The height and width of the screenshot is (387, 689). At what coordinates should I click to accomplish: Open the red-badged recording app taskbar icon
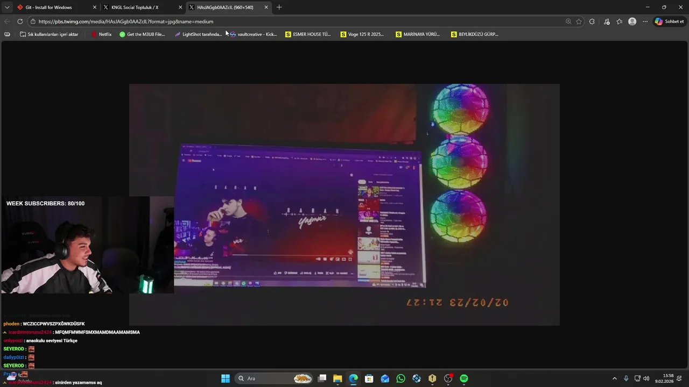click(x=448, y=378)
